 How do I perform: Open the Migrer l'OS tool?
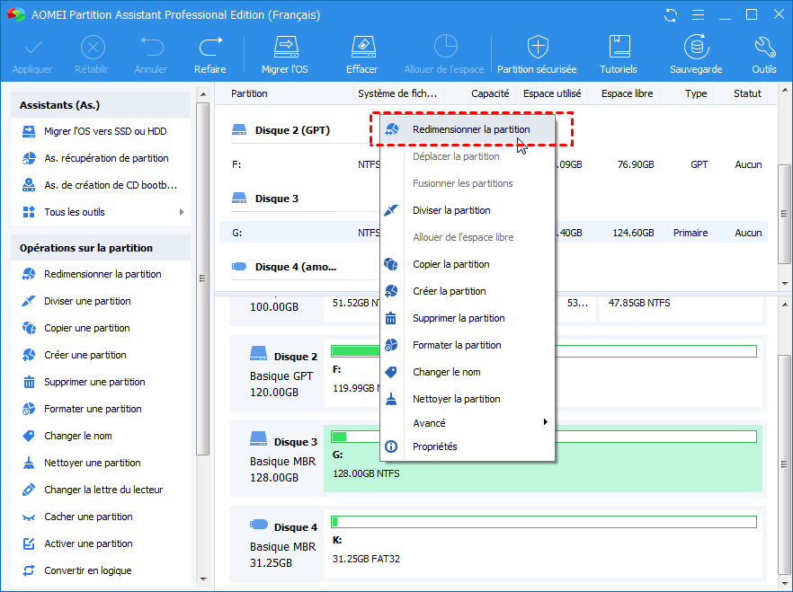click(x=285, y=55)
